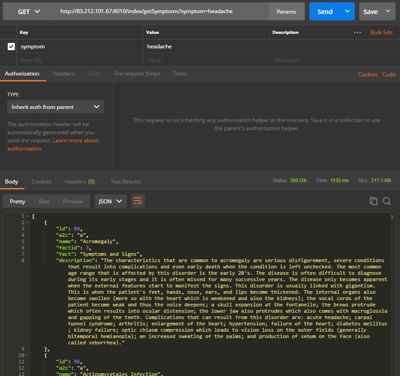Viewport: 400px width, 376px height.
Task: Open the three-dots options for params columns
Action: 357,33
